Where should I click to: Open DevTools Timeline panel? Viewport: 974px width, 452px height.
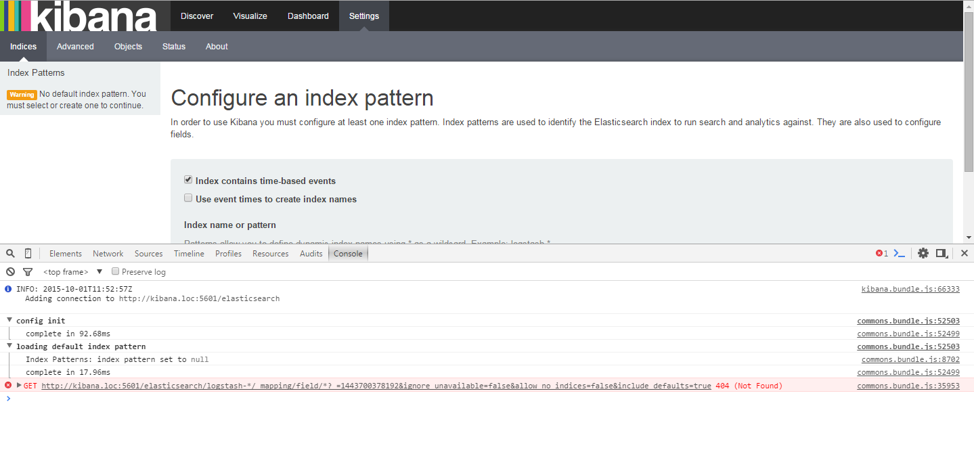click(189, 254)
